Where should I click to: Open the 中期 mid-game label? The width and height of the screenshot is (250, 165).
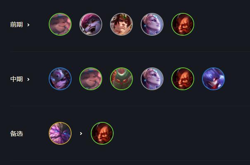point(17,79)
